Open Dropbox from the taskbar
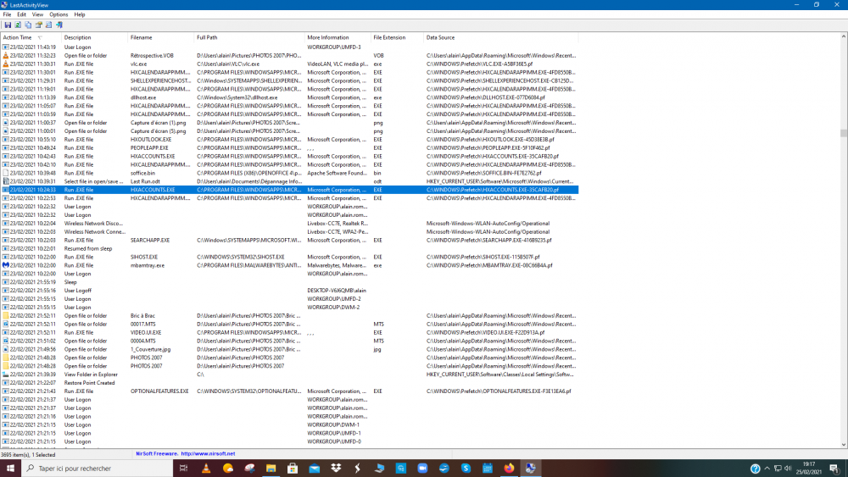Viewport: 848px width, 477px height. point(336,469)
